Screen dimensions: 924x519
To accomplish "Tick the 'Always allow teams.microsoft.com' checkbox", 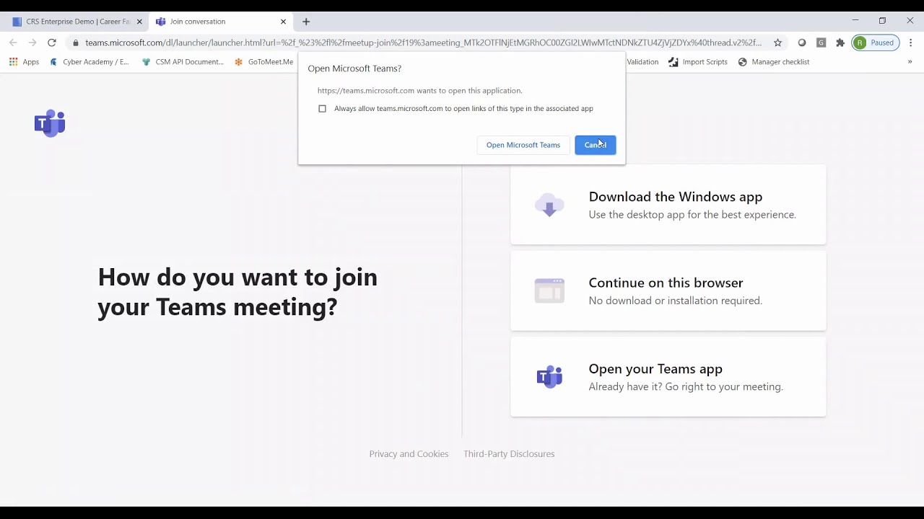I will tap(322, 109).
